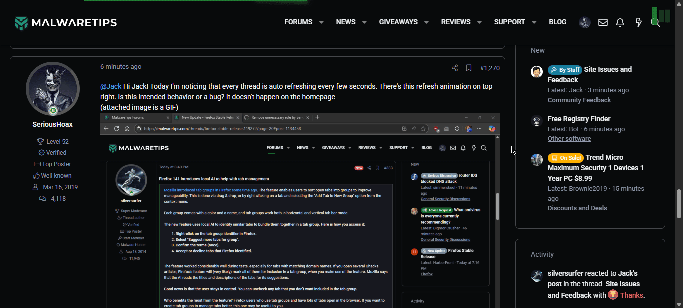Click the MalwareTips logo in the header
Viewport: 683px width, 308px height.
65,23
